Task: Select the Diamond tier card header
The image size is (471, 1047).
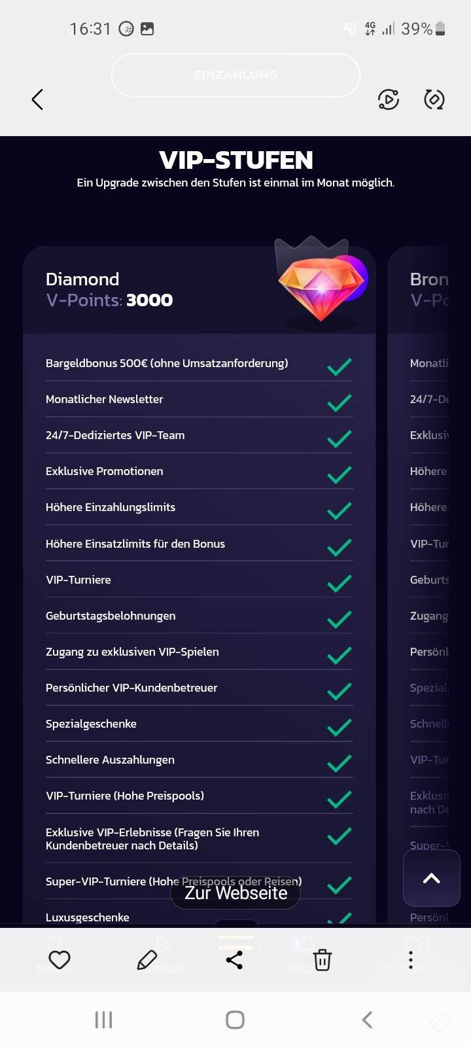Action: (x=131, y=290)
